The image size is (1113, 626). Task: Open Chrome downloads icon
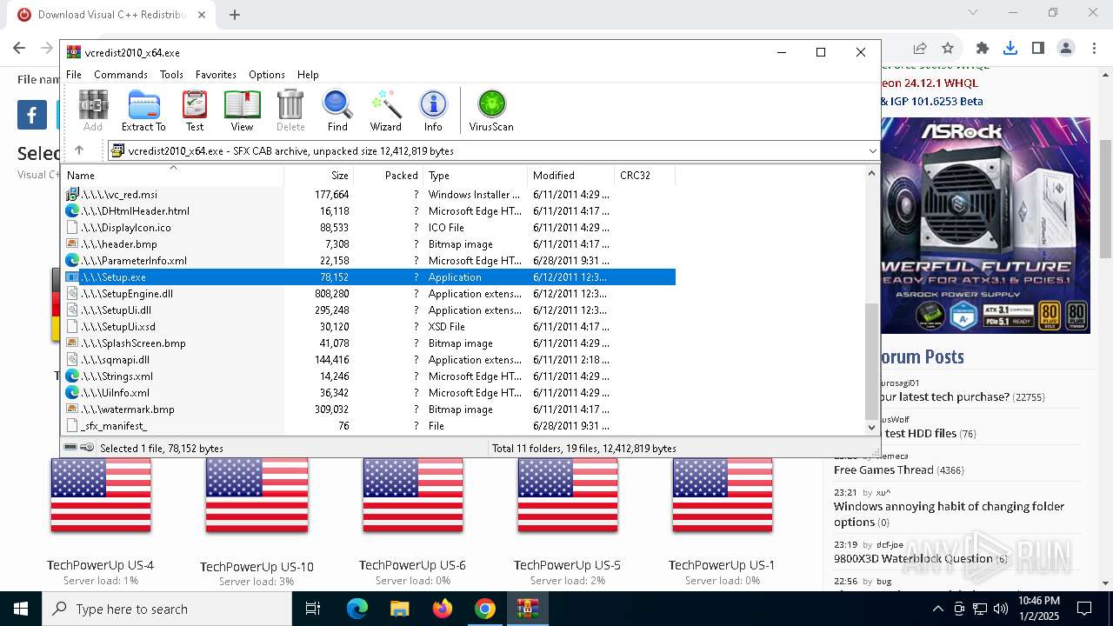click(x=1010, y=49)
